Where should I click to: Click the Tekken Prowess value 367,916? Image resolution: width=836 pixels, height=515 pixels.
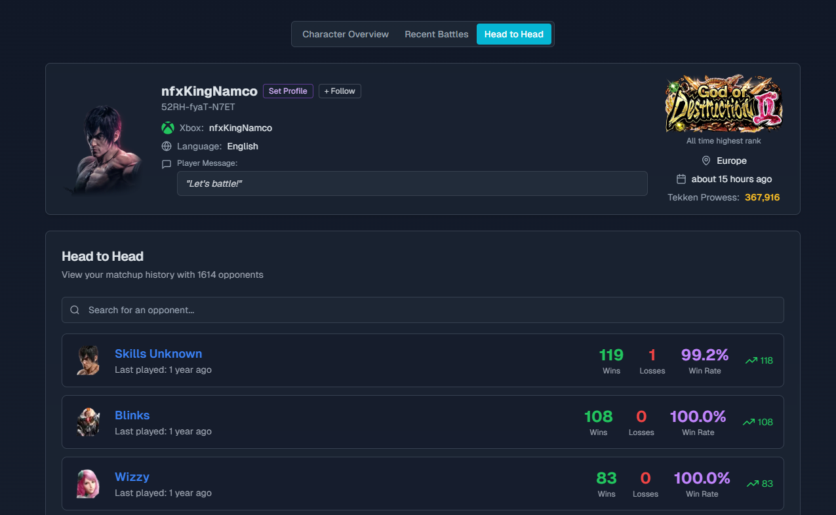point(762,197)
